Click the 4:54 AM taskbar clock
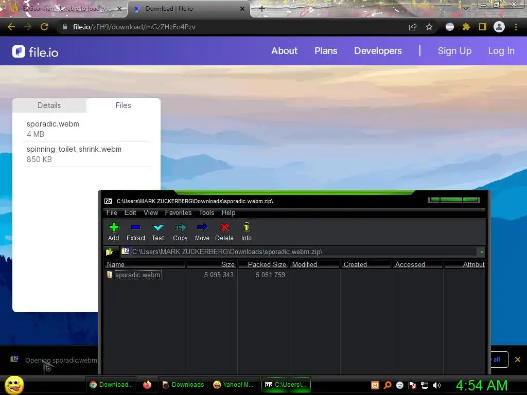527x395 pixels. [481, 385]
